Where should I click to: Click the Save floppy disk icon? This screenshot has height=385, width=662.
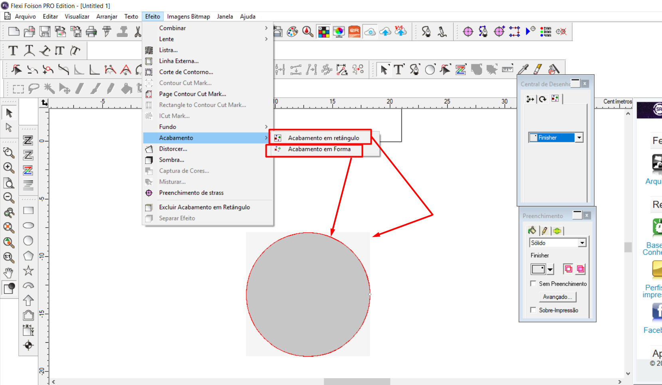45,32
